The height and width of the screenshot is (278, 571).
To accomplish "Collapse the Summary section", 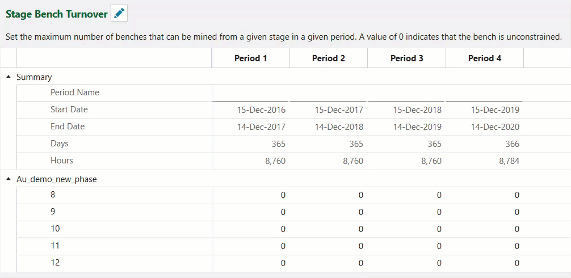I will click(x=9, y=77).
